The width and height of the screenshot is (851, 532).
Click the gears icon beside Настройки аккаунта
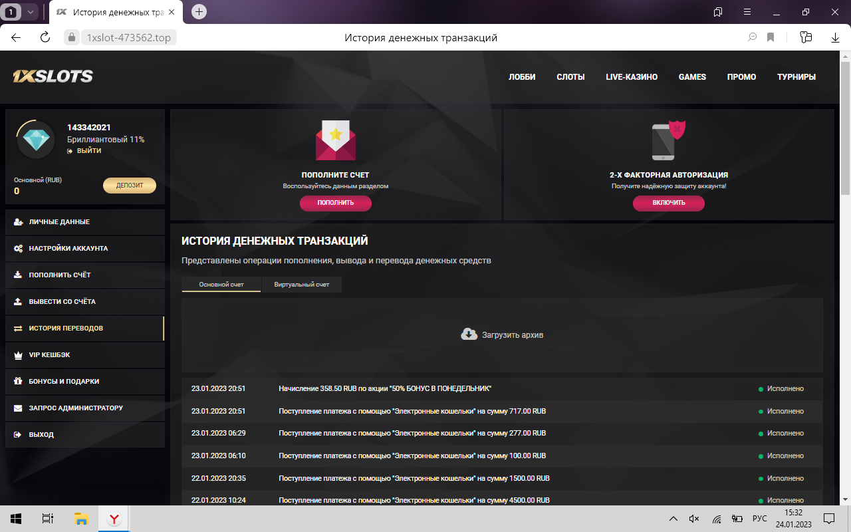pos(18,249)
